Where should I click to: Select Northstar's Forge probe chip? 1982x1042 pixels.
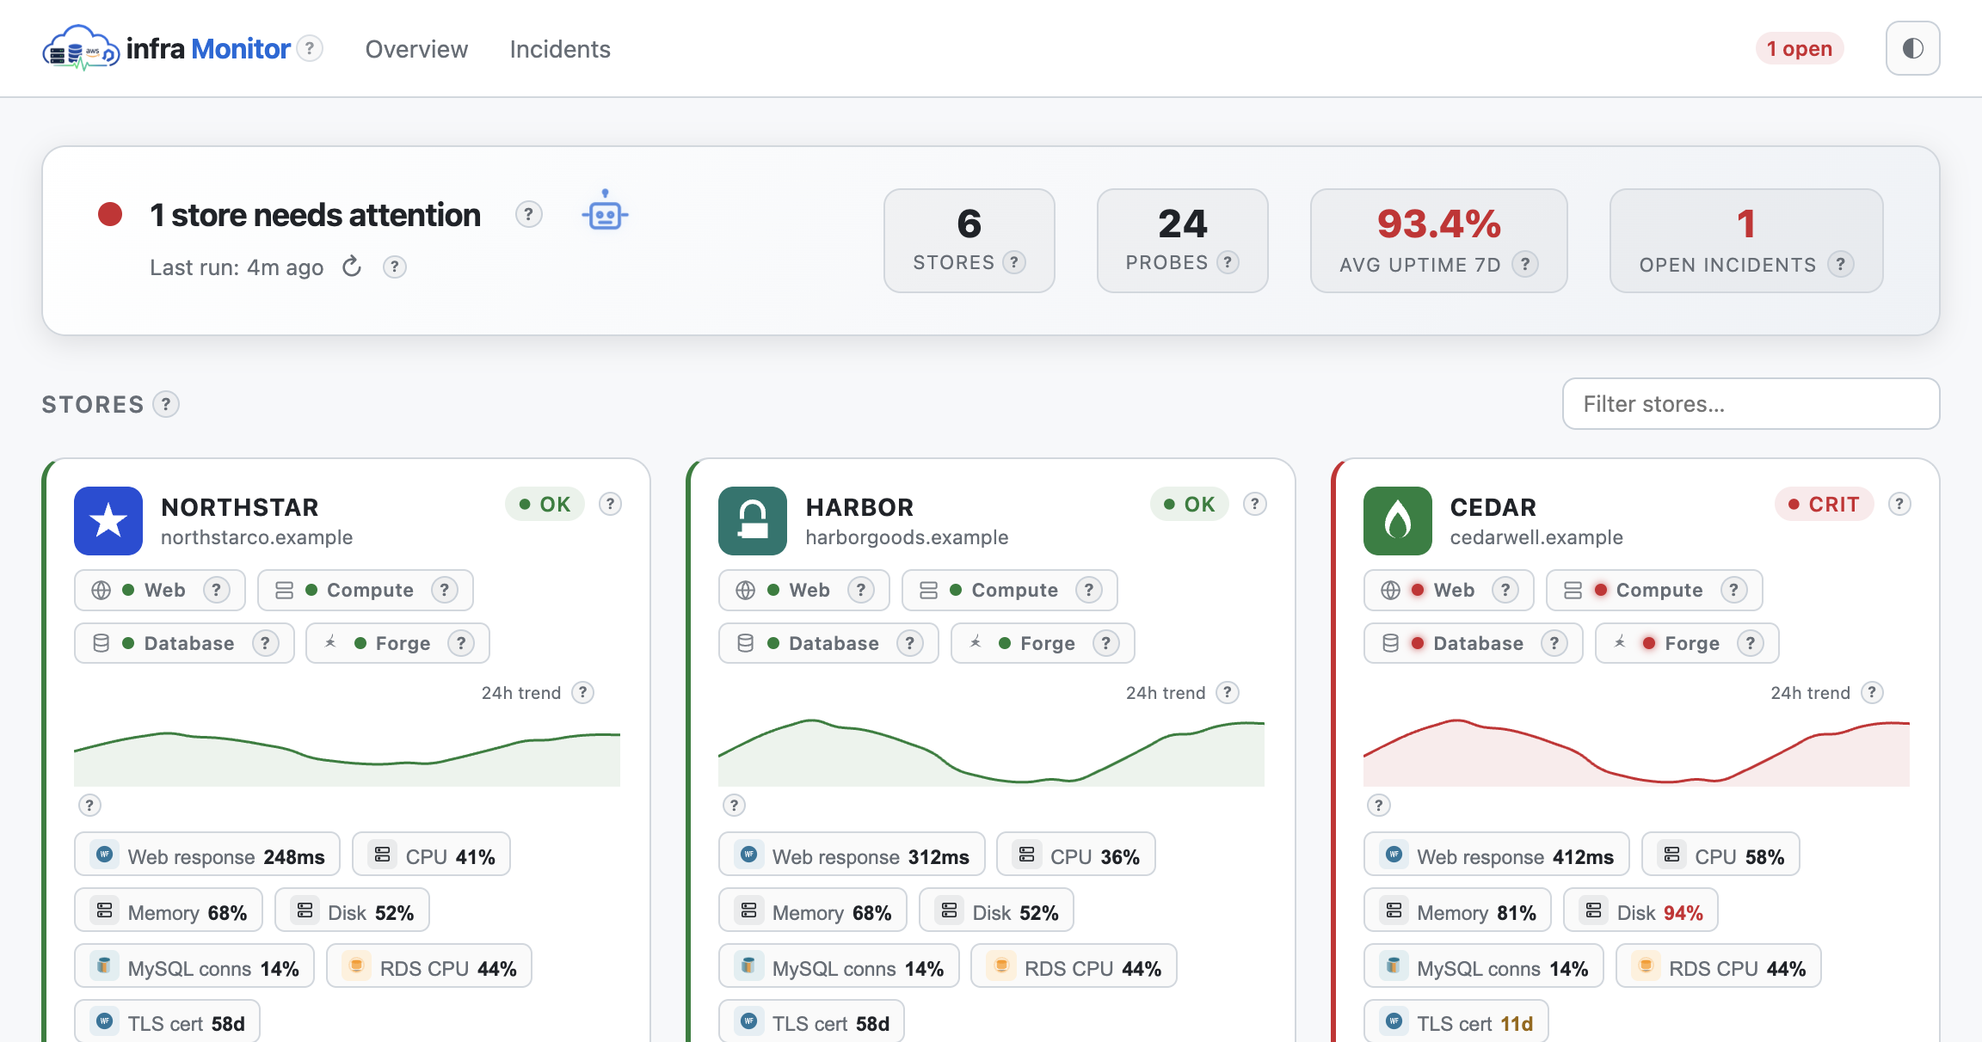pos(397,643)
